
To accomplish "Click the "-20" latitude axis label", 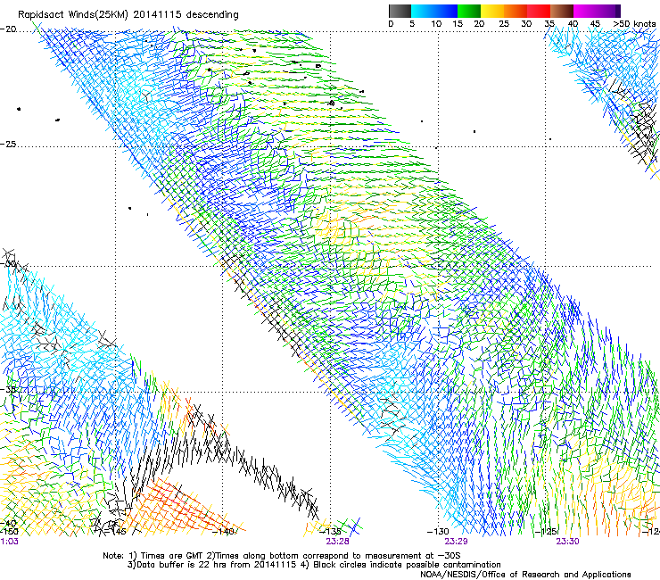I will (8, 29).
